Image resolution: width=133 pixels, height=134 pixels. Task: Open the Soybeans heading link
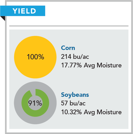click(x=75, y=95)
